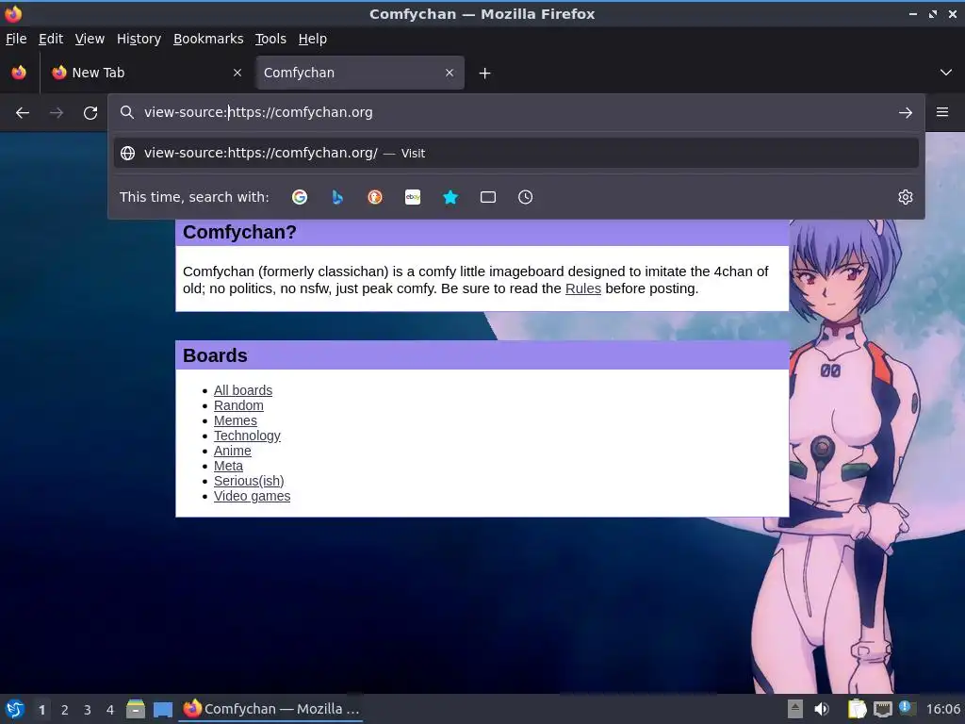
Task: Open the Memes board link
Action: pyautogui.click(x=235, y=420)
